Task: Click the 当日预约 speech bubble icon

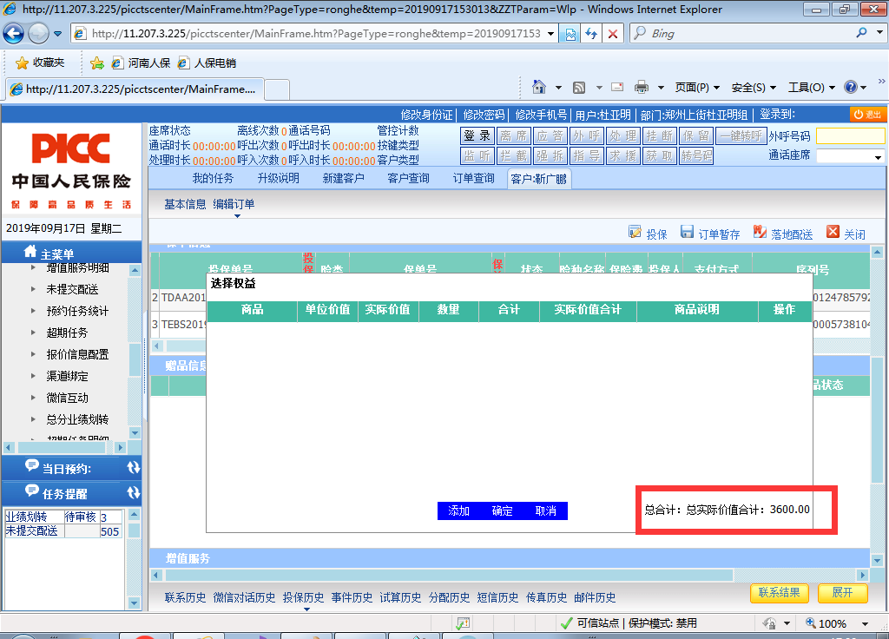Action: click(32, 465)
